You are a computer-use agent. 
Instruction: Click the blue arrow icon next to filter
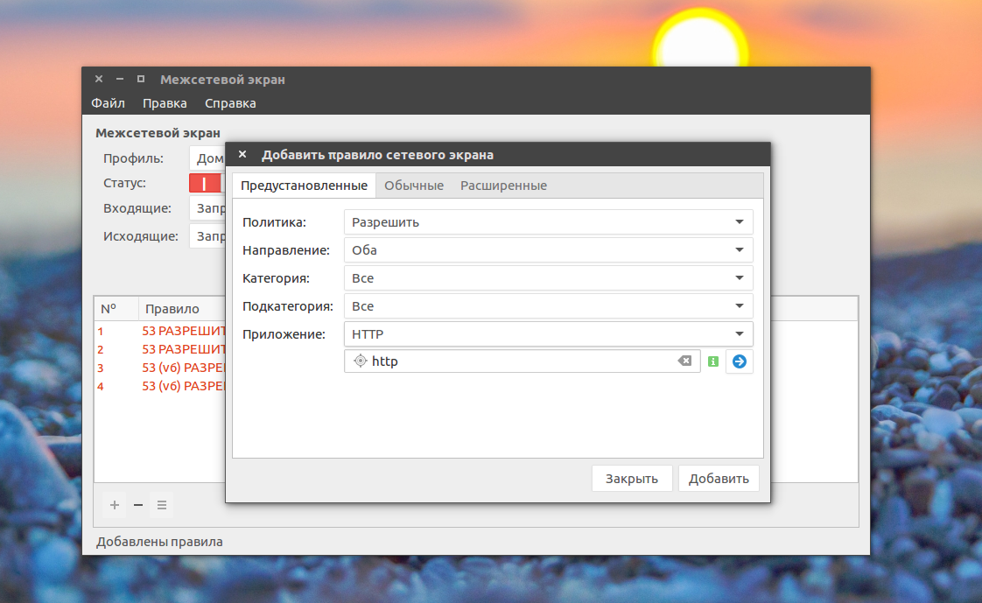click(739, 361)
